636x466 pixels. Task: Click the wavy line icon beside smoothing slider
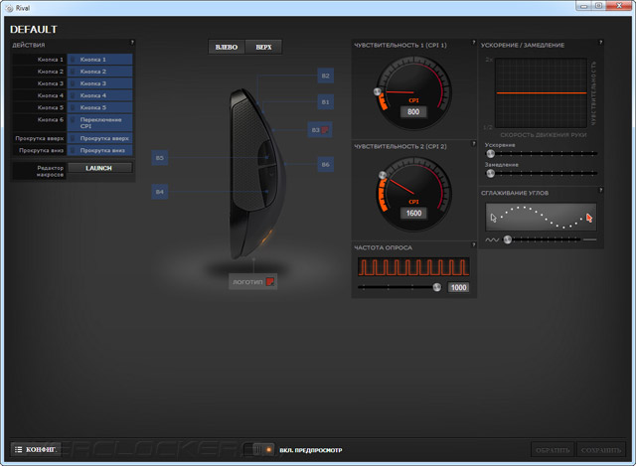point(492,239)
